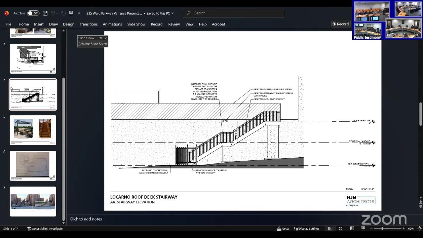Screen dimensions: 423x238
Task: Click 'Click to add notes' area
Action: [86, 219]
